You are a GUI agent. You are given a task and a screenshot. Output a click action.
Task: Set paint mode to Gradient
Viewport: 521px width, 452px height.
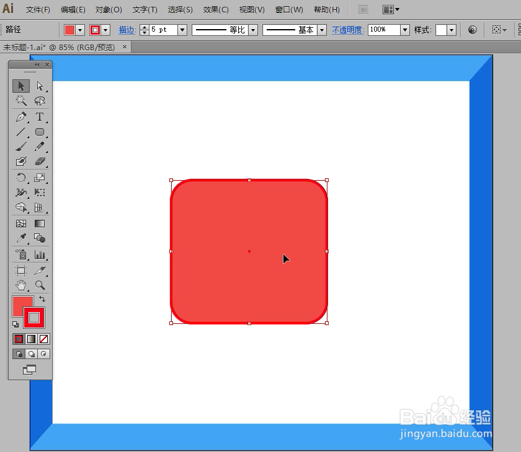[x=31, y=339]
